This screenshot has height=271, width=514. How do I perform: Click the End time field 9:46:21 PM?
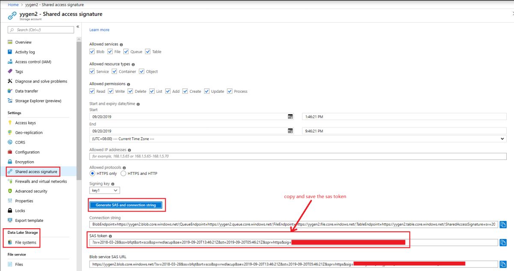(x=404, y=131)
